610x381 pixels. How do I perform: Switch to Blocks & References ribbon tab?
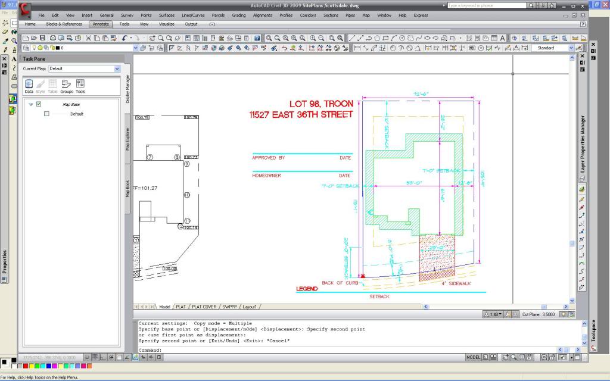tap(64, 24)
